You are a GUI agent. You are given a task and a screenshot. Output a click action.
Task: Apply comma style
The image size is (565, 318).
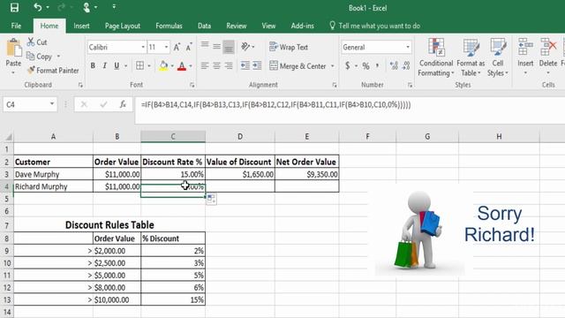point(377,65)
